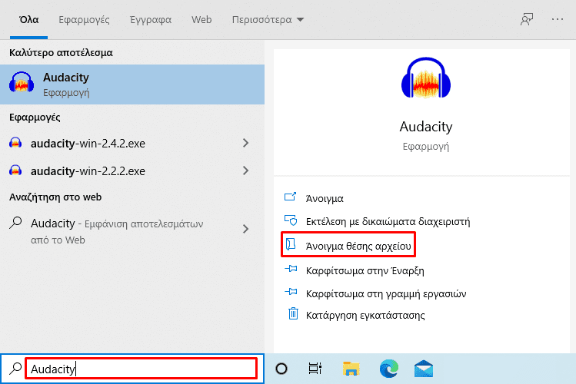
Task: Click the pin to Start icon
Action: click(x=291, y=269)
